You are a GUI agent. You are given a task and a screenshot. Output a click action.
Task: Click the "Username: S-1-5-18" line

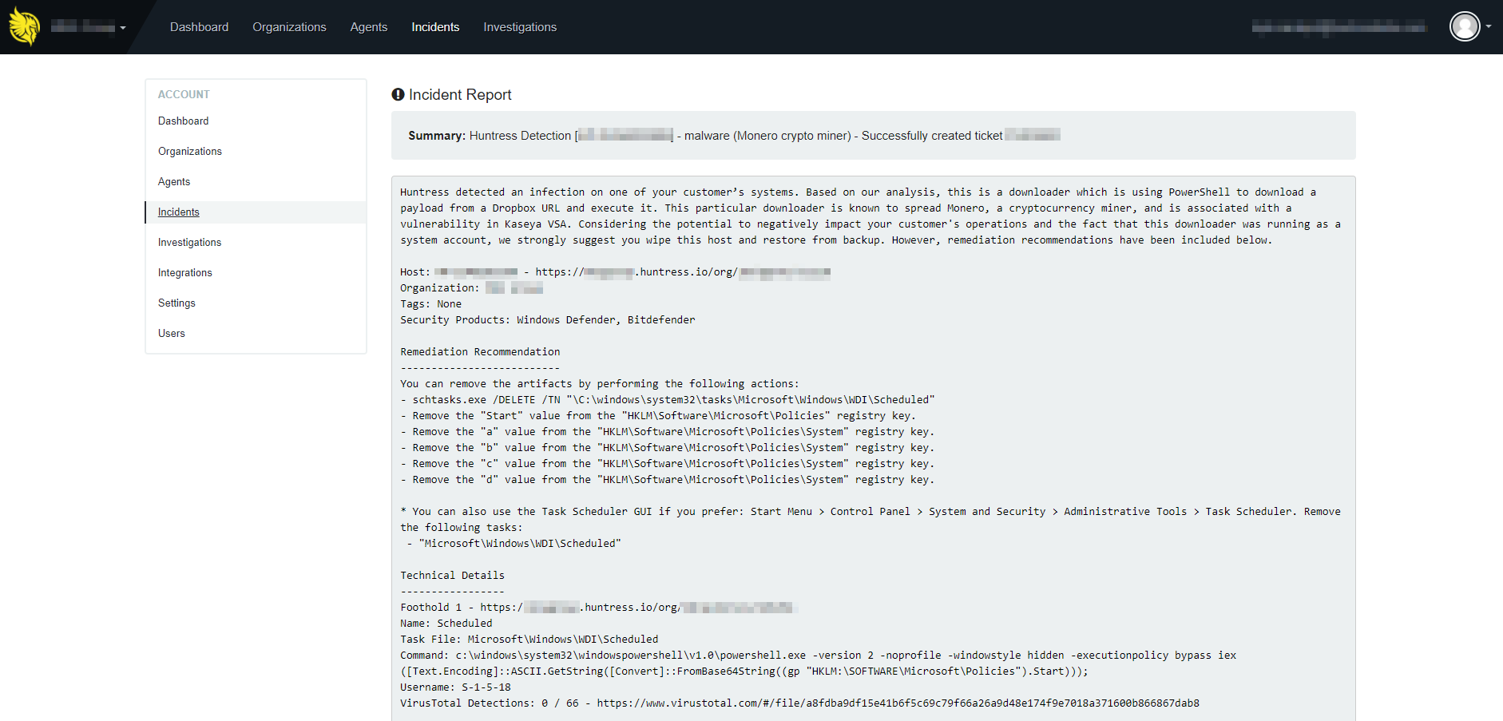(455, 687)
